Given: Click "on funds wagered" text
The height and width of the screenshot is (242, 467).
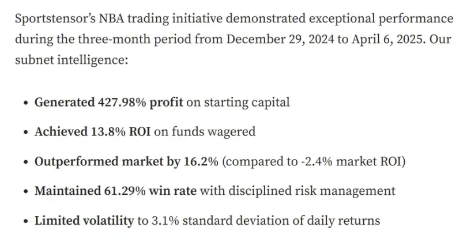Looking at the screenshot, I should click(205, 132).
